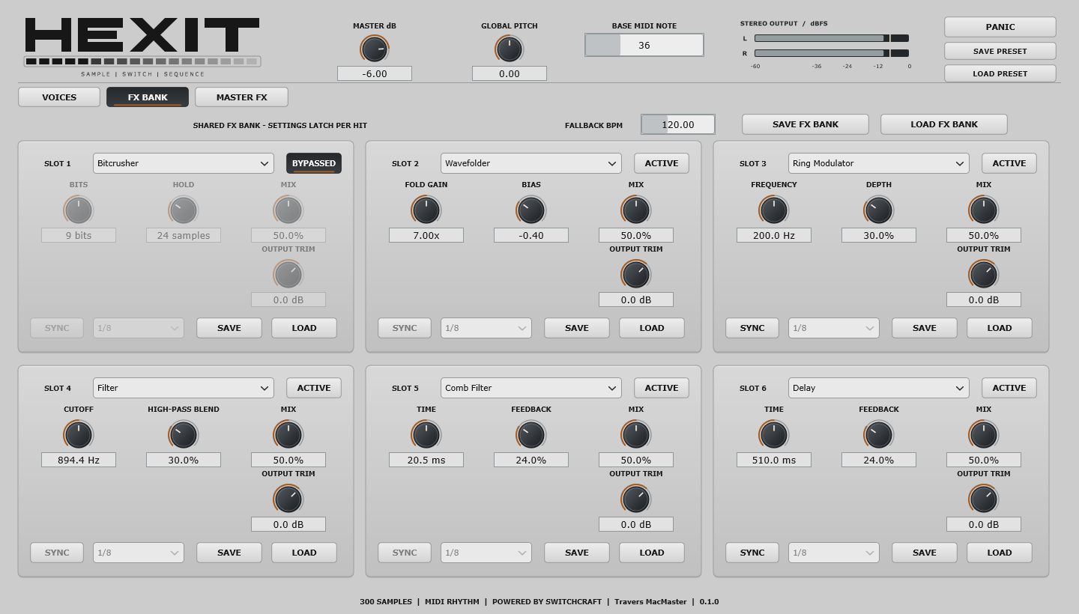Adjust the Slot 4 Cutoff knob
The width and height of the screenshot is (1079, 614).
pos(79,435)
